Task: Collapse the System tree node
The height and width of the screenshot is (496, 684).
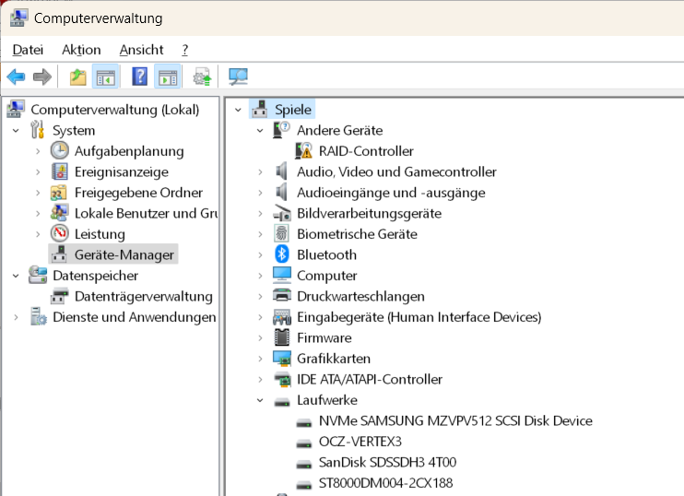Action: click(17, 130)
